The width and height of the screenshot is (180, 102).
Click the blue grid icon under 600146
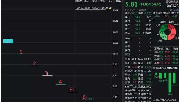click(x=177, y=10)
